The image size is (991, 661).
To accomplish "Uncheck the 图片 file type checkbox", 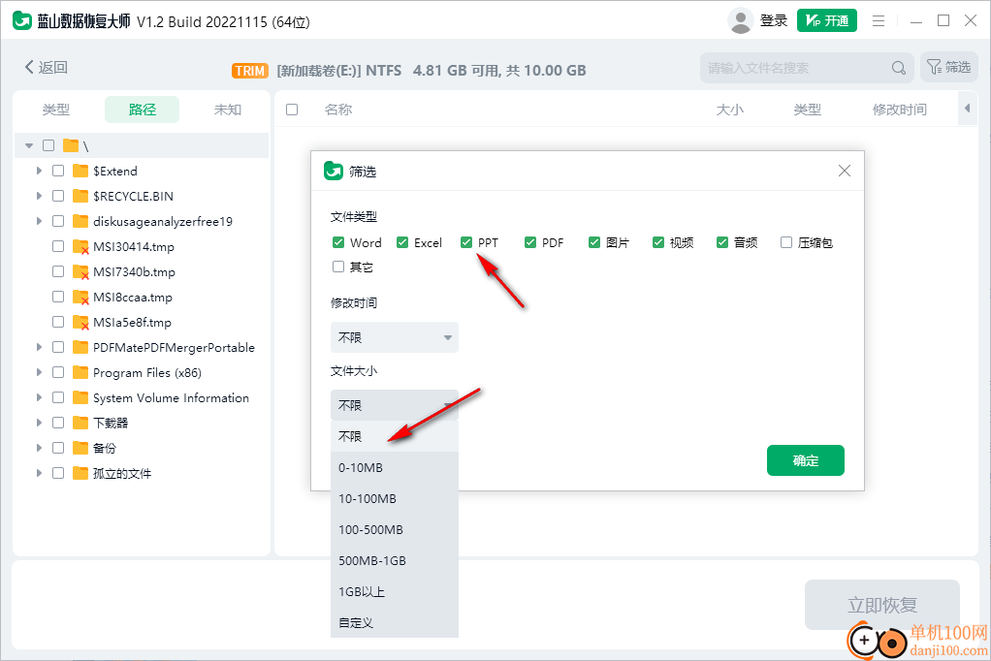I will (x=594, y=242).
